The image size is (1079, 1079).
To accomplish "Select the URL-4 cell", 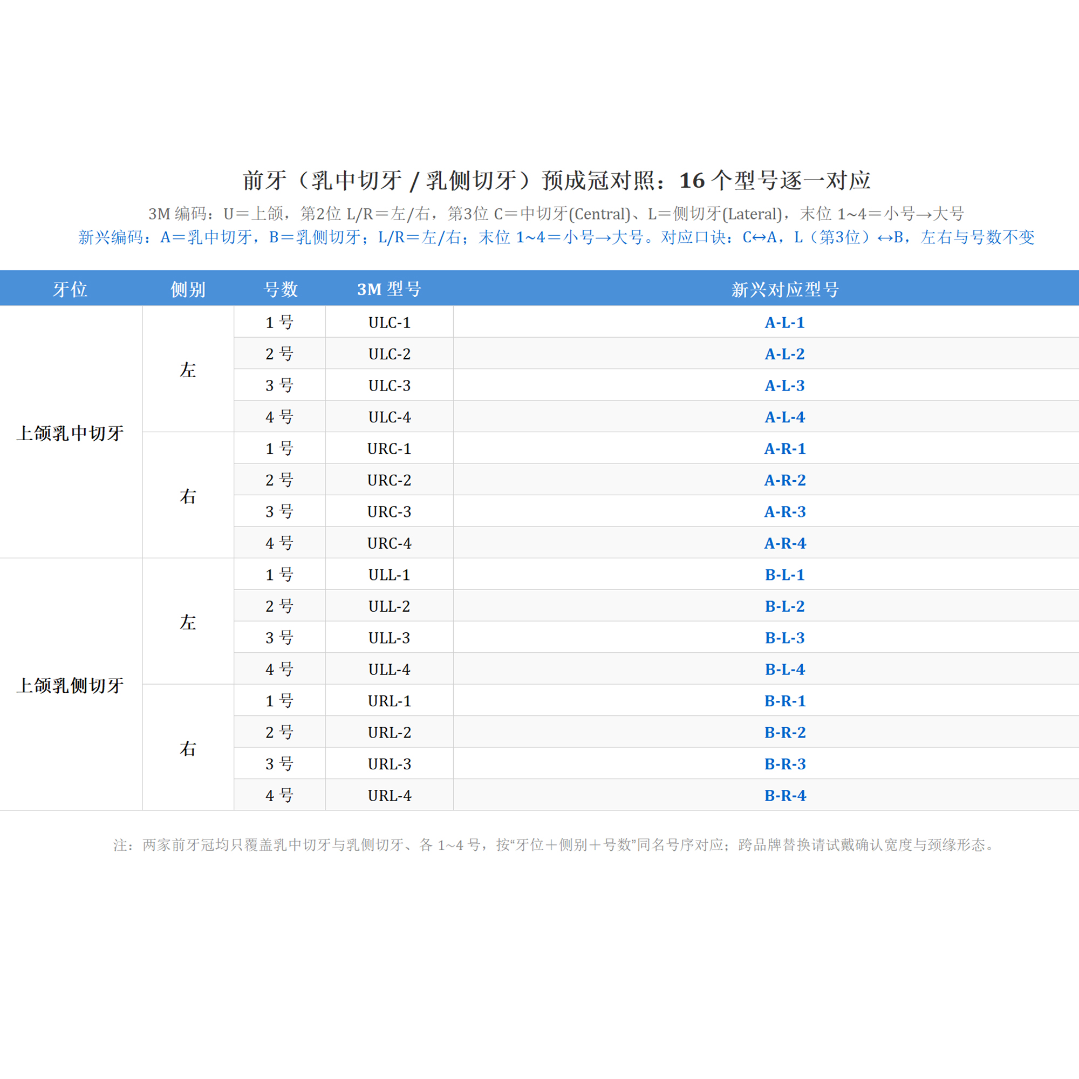I will [390, 795].
